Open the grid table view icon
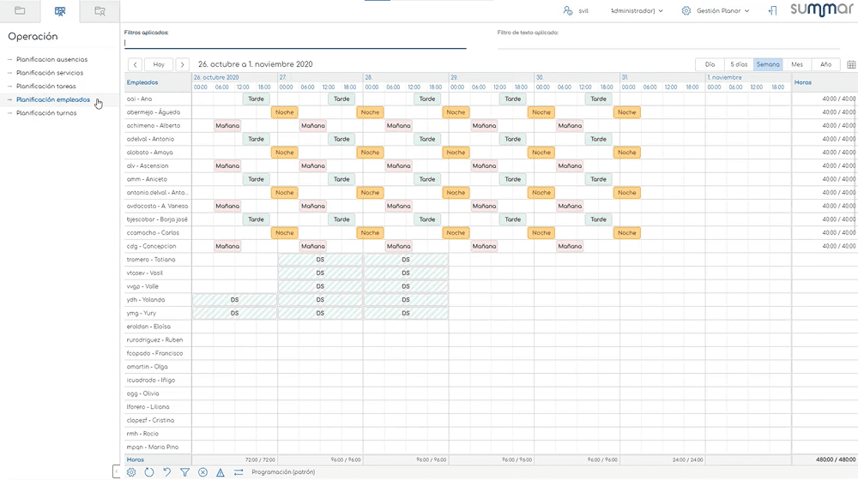 (851, 64)
